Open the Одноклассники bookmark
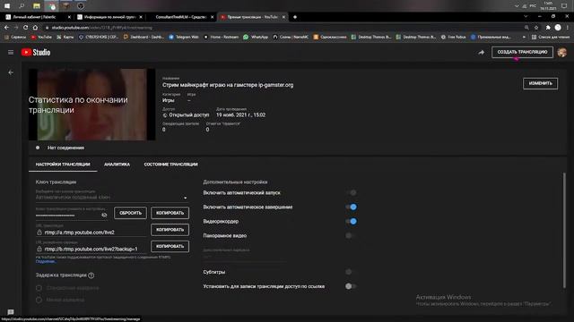Image resolution: width=574 pixels, height=322 pixels. point(330,37)
